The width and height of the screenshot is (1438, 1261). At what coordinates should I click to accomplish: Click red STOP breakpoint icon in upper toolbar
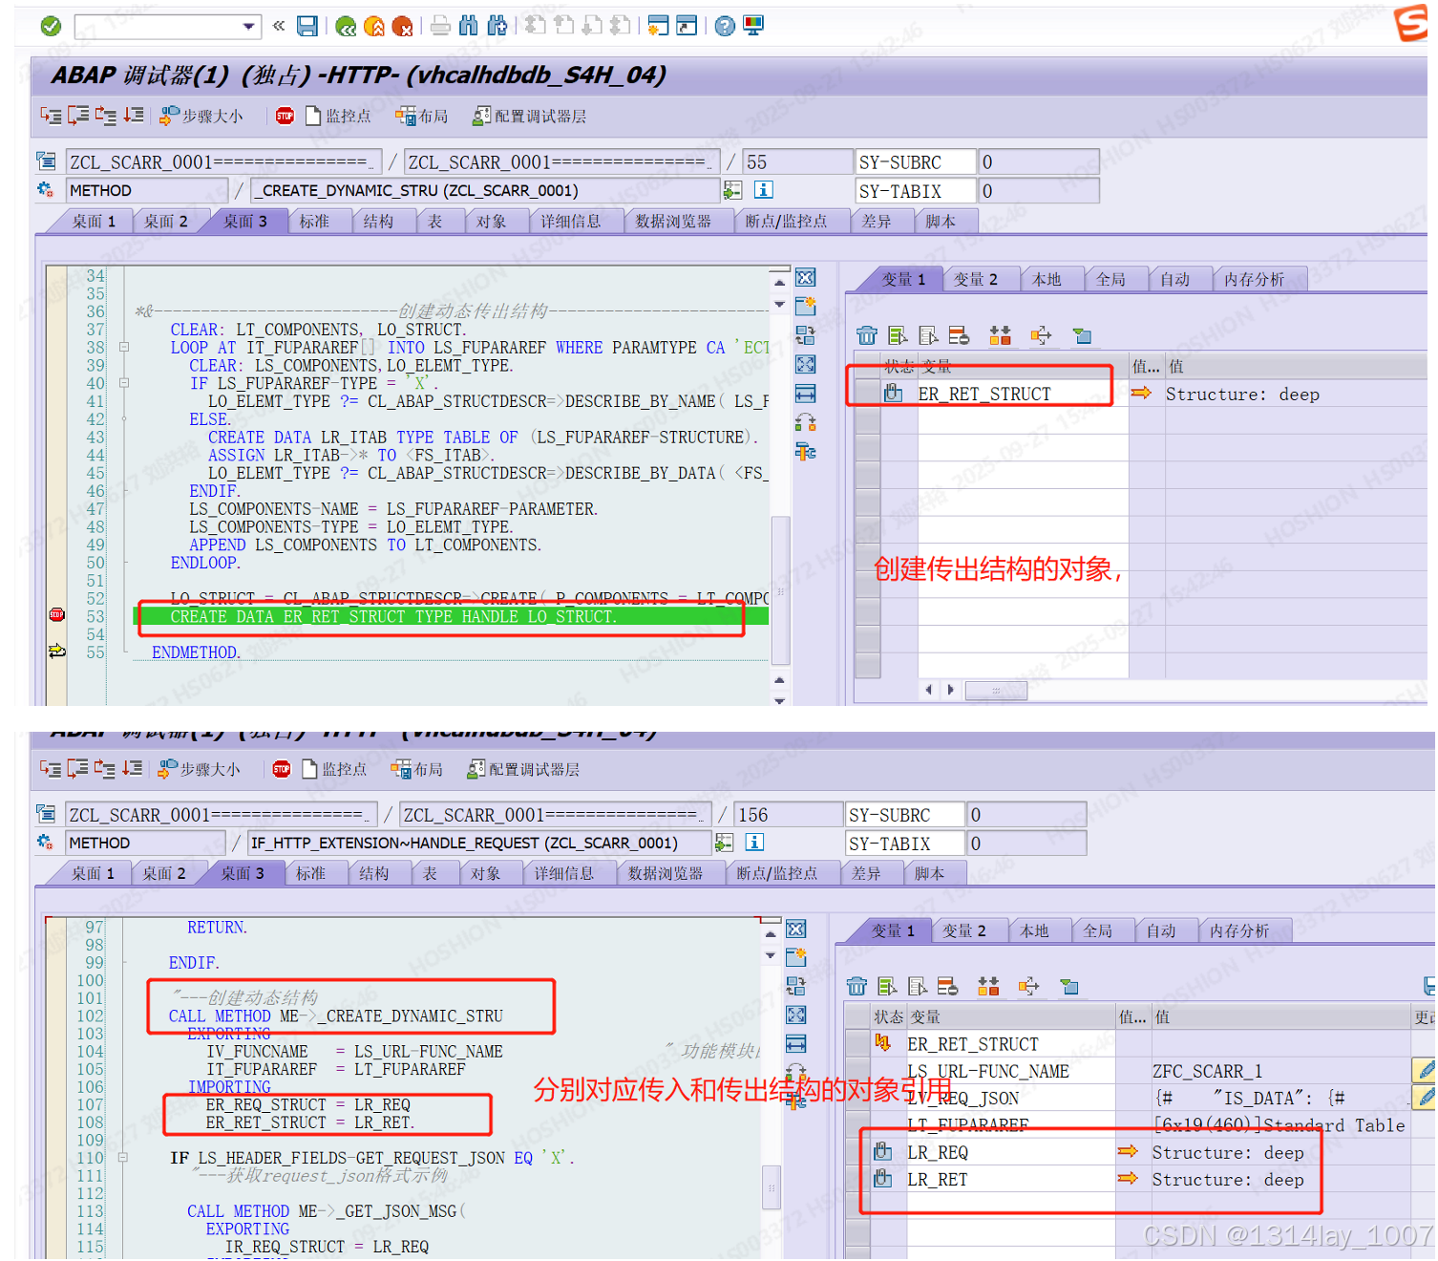pyautogui.click(x=285, y=116)
